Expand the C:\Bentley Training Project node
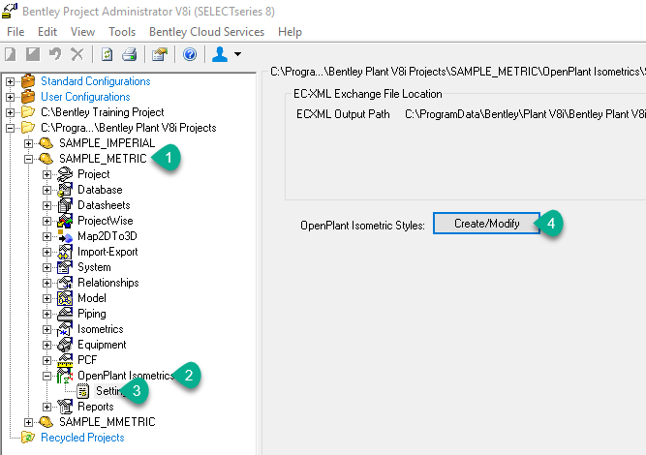 [10, 112]
